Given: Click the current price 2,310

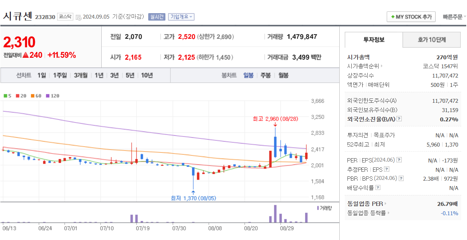Looking at the screenshot, I should point(19,42).
